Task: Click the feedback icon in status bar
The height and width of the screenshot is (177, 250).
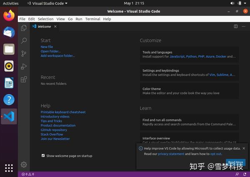Action: point(237,174)
